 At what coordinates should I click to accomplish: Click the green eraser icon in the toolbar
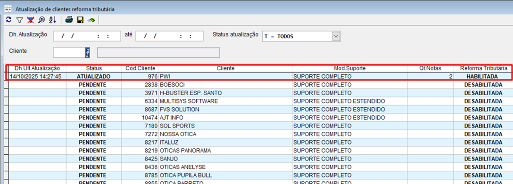pos(91,20)
